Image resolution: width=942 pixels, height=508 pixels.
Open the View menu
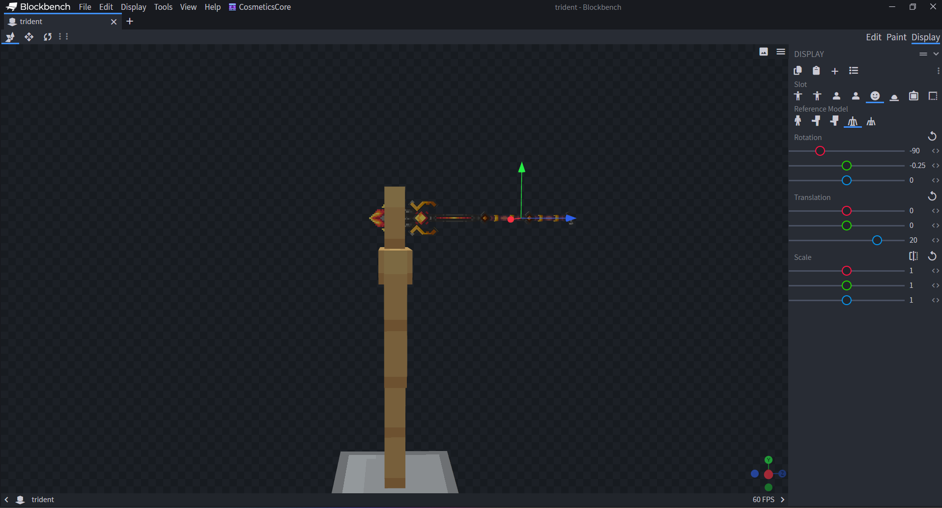[188, 7]
